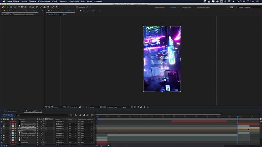Click viewer footer timecode display
262x147 pixels.
[x=74, y=107]
